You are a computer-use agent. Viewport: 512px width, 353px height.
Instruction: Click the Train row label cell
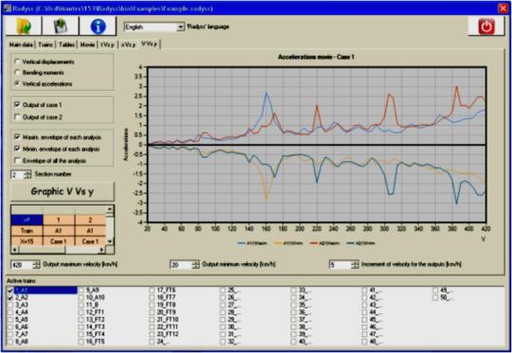tap(27, 231)
